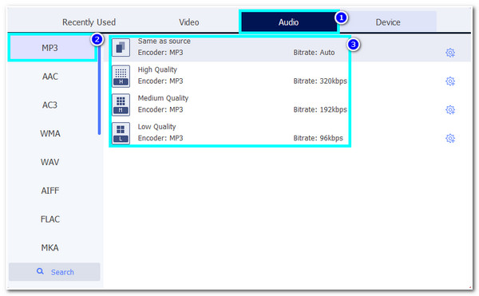Click 'Encoder: MP3' under Same as source
The width and height of the screenshot is (479, 296).
point(160,53)
